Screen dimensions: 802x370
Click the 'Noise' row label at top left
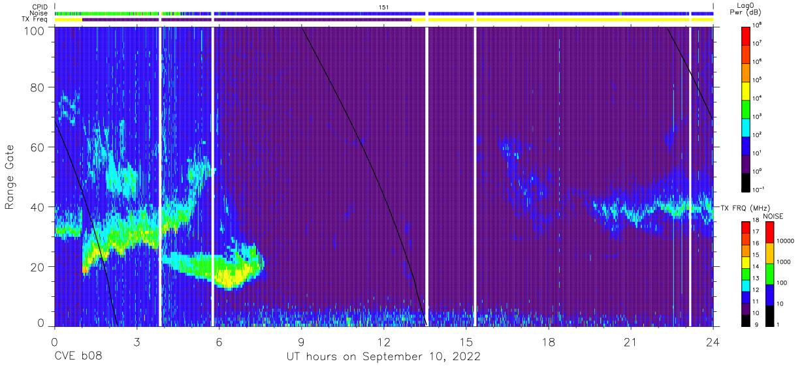pyautogui.click(x=39, y=13)
